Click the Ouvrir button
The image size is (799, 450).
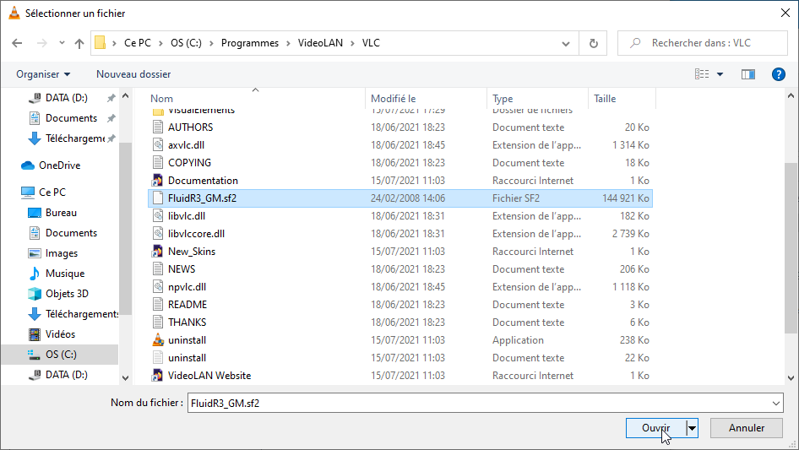(x=655, y=428)
